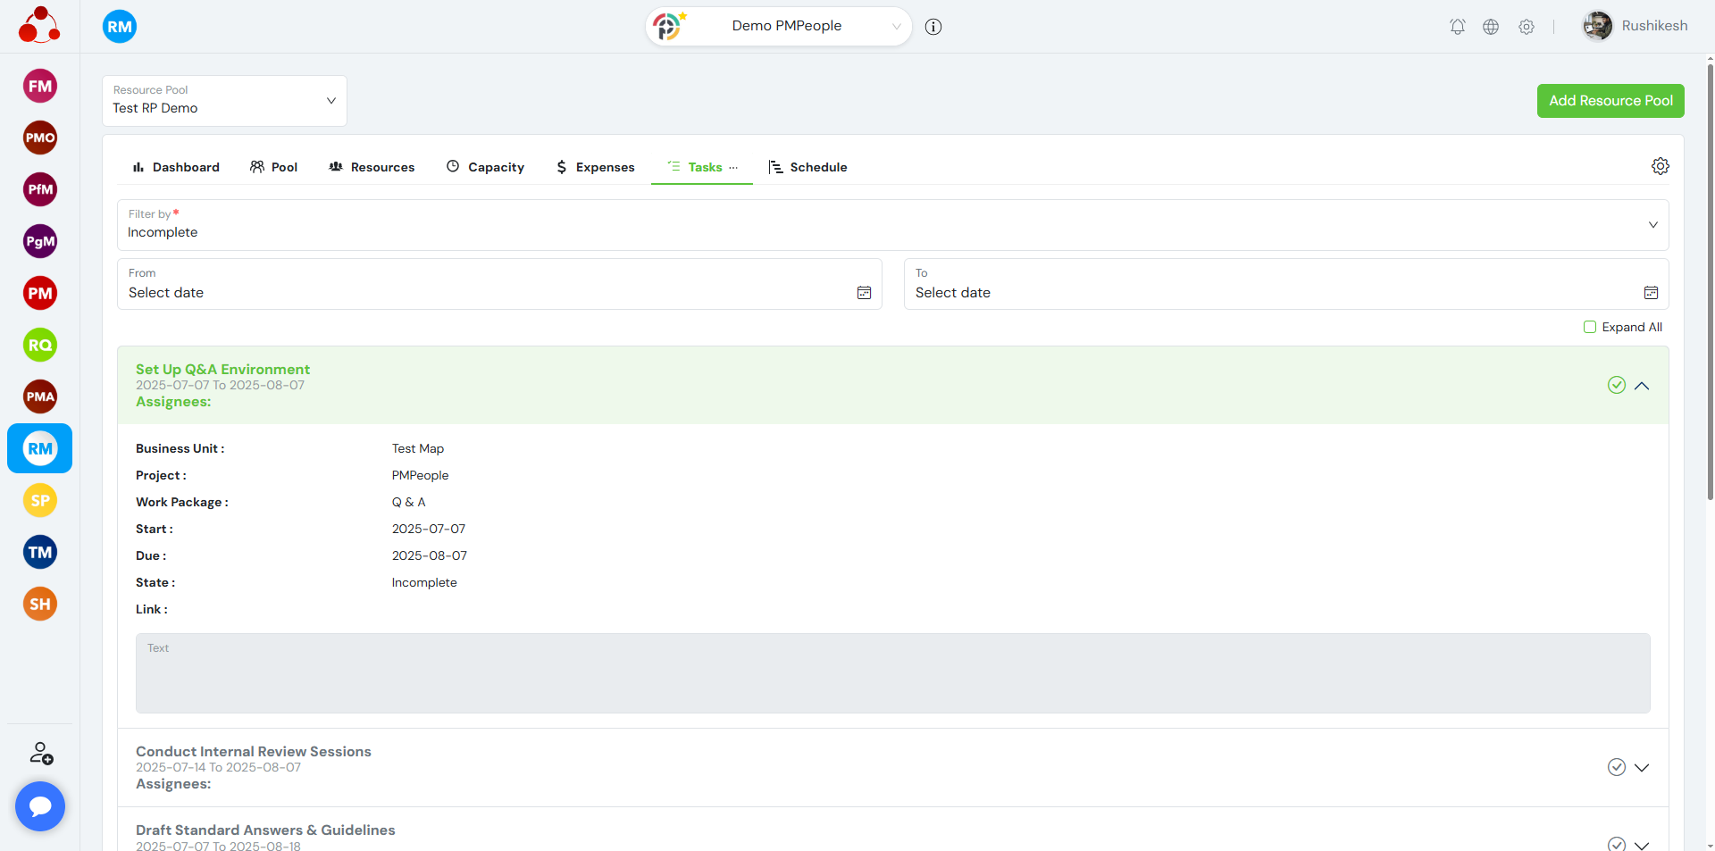
Task: Click Add Resource Pool button
Action: click(1610, 101)
